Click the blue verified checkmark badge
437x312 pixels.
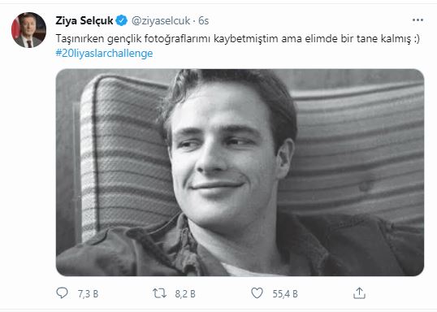coord(122,20)
